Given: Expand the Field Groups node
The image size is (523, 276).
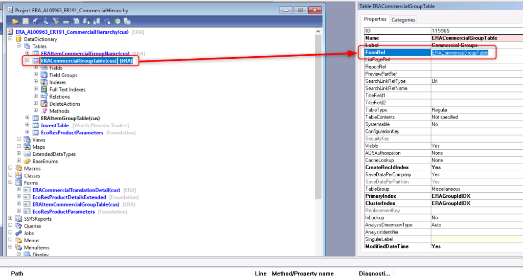Looking at the screenshot, I should (x=36, y=75).
